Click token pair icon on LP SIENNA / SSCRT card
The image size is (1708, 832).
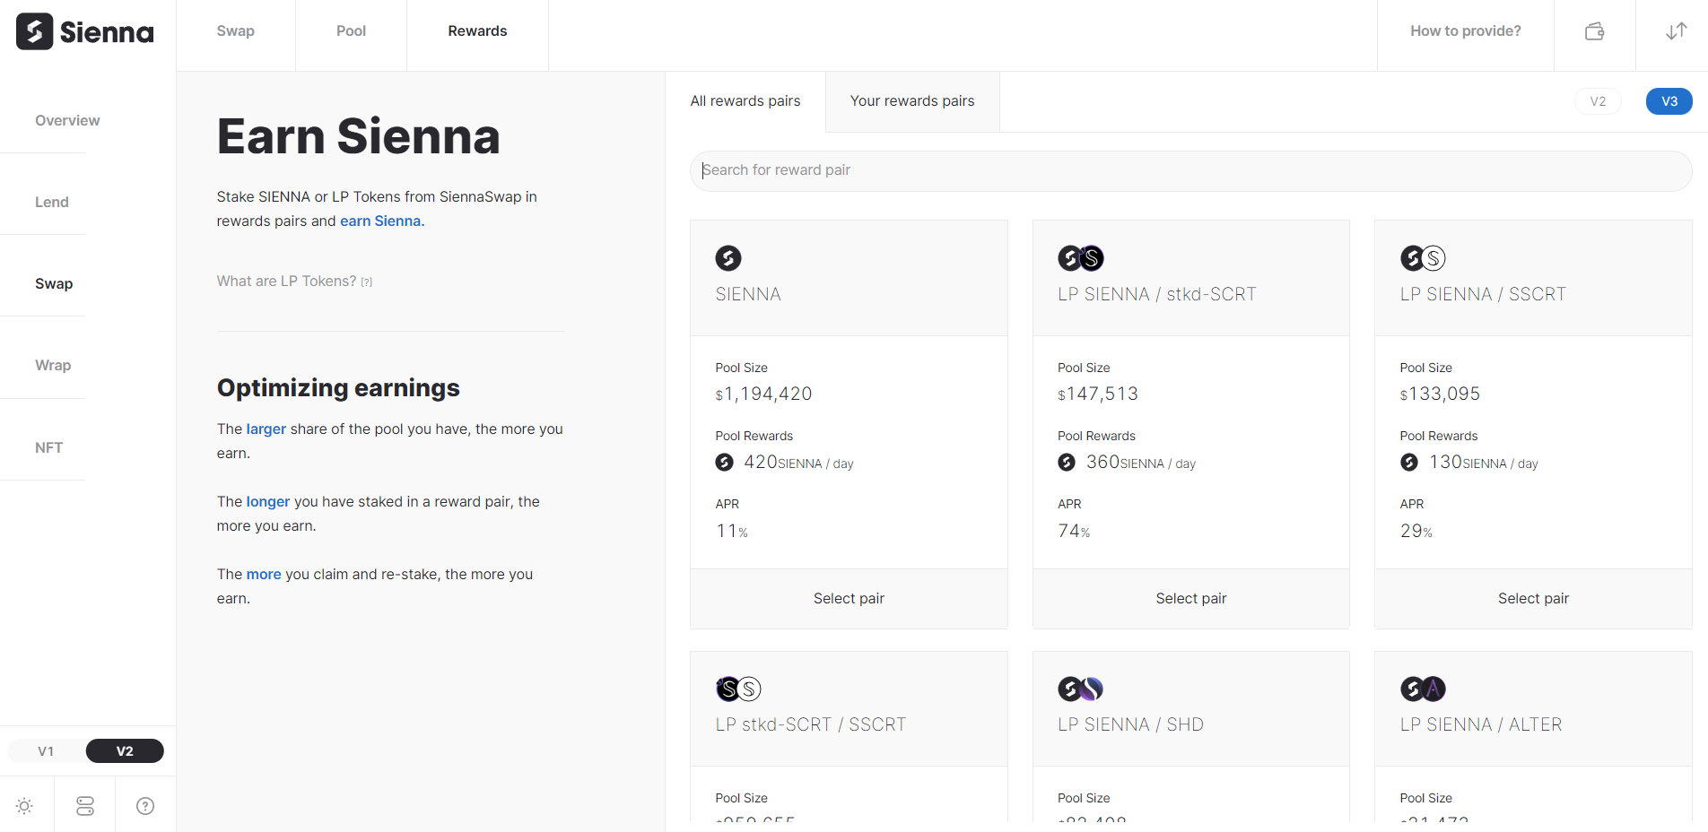[1423, 258]
